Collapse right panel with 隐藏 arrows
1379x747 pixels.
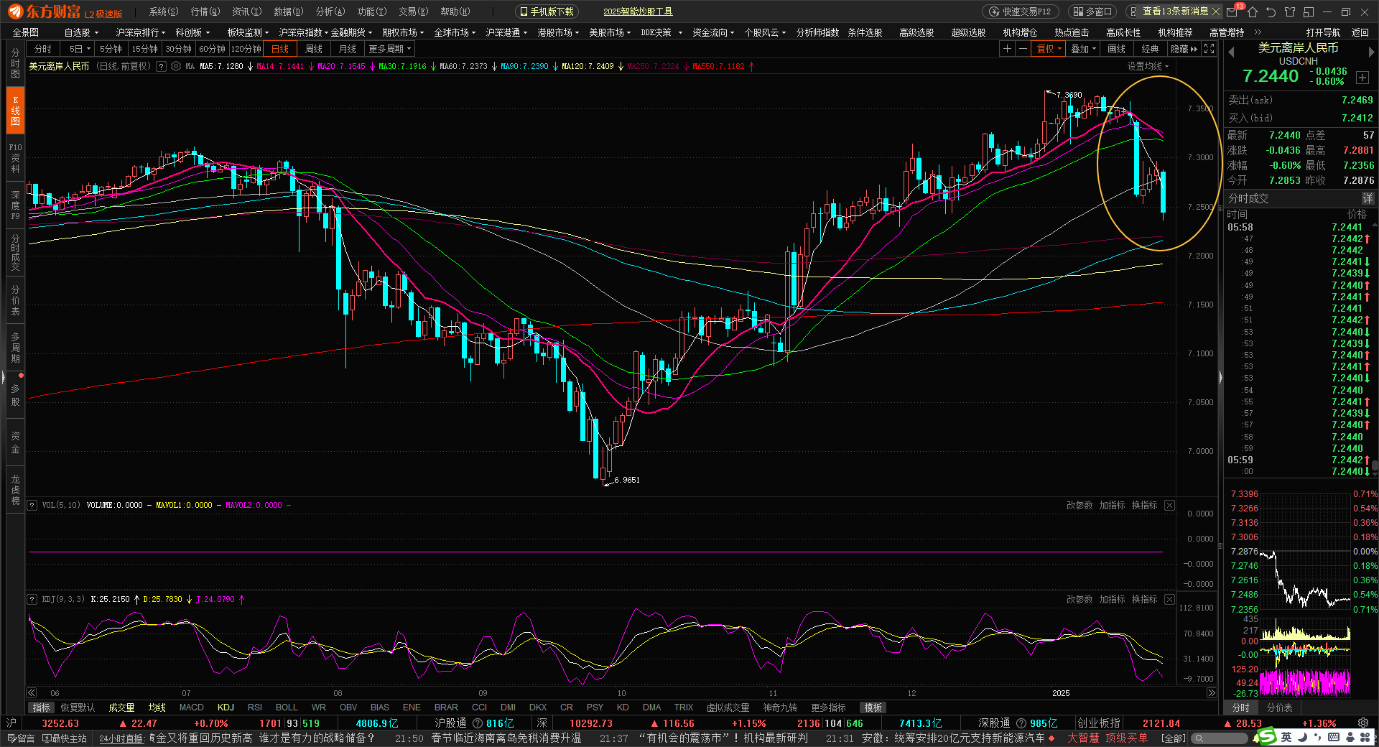click(1184, 49)
